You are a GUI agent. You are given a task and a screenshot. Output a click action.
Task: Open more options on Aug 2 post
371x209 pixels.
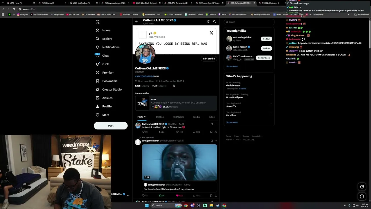(216, 124)
